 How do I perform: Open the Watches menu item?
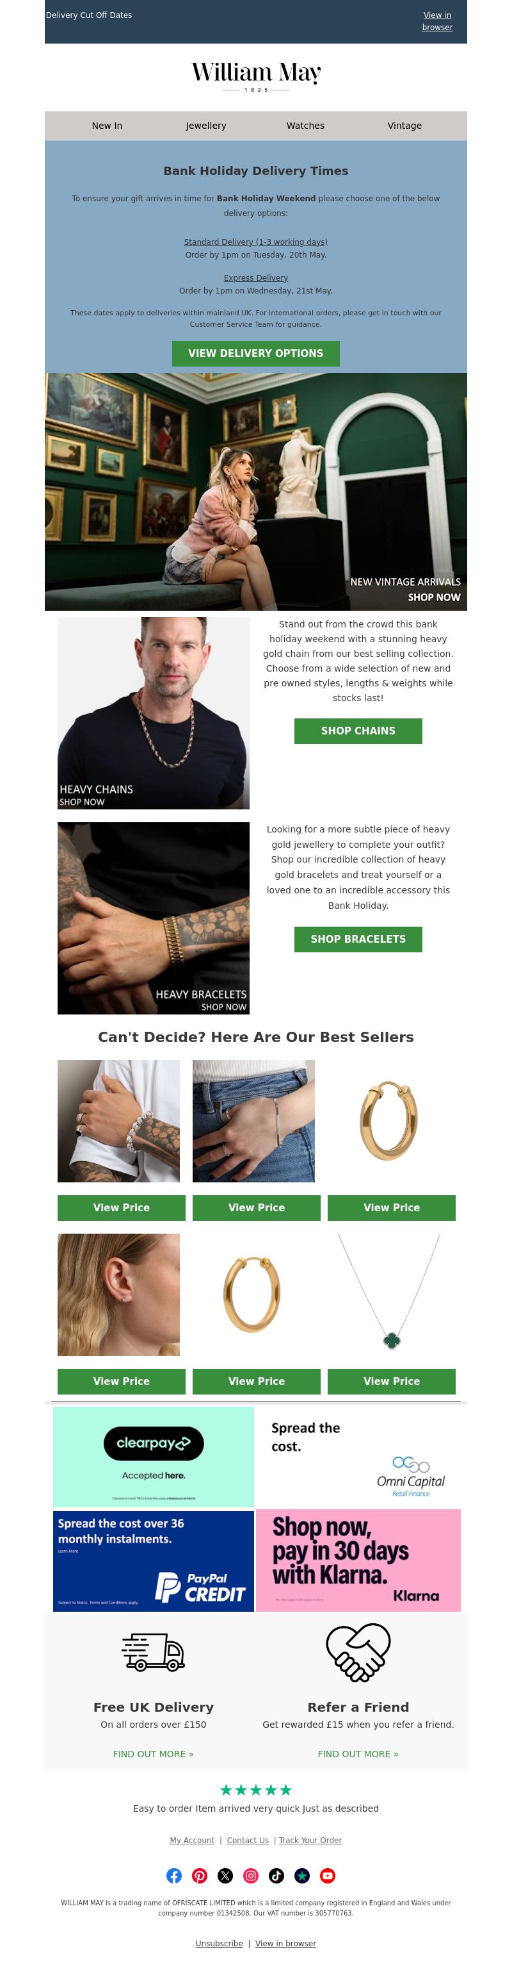click(306, 126)
